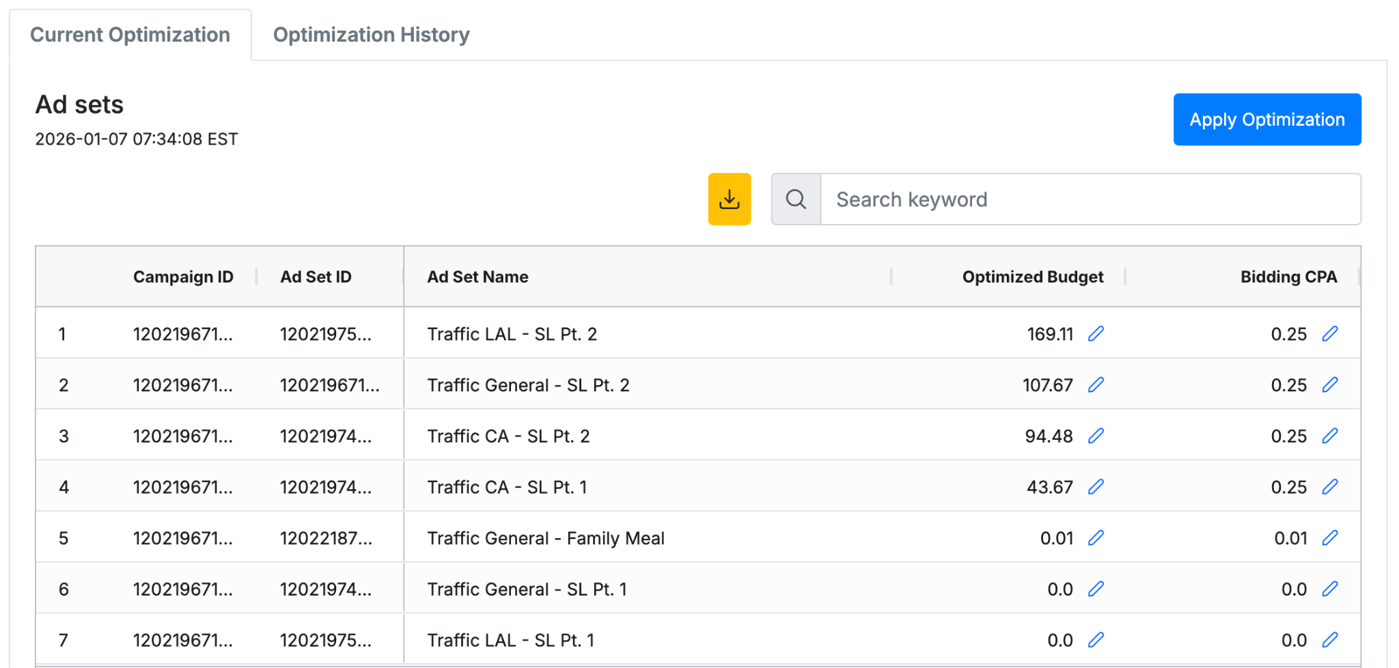The width and height of the screenshot is (1399, 668).
Task: Select 'Traffic LAL - SL Pt. 2' name
Action: (x=512, y=334)
